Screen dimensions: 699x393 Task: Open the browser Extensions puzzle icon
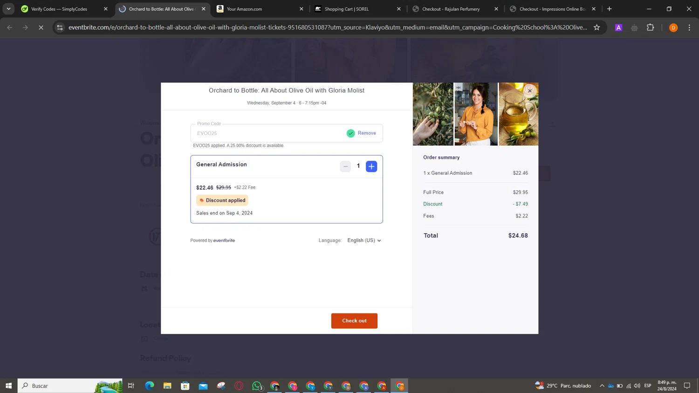(x=651, y=27)
